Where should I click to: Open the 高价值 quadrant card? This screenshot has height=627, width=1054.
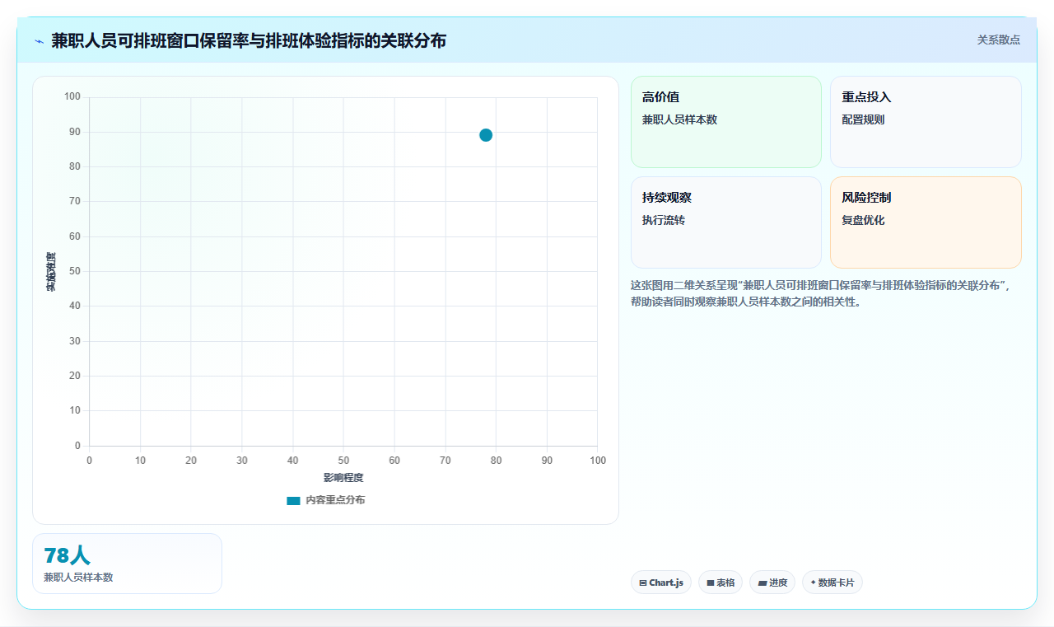click(726, 122)
